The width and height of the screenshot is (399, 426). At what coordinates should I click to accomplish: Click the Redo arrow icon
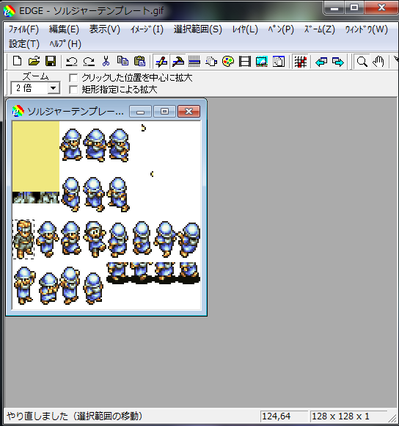[x=89, y=62]
